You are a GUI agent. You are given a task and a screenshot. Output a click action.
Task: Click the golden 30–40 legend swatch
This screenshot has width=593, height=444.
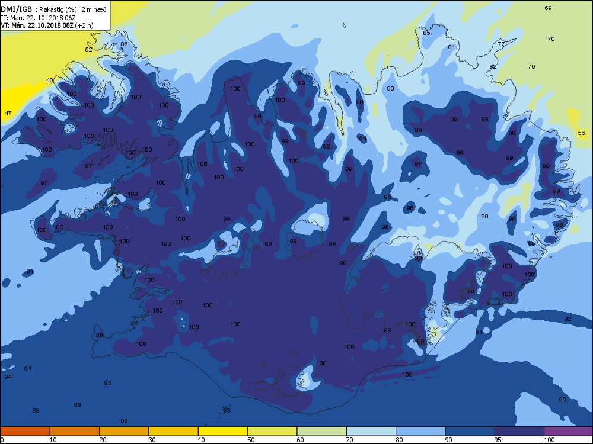tap(174, 431)
